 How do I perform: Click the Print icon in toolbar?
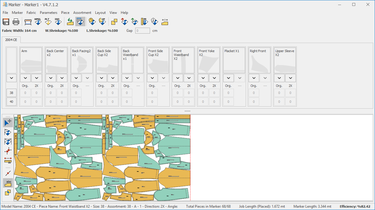tap(16, 22)
